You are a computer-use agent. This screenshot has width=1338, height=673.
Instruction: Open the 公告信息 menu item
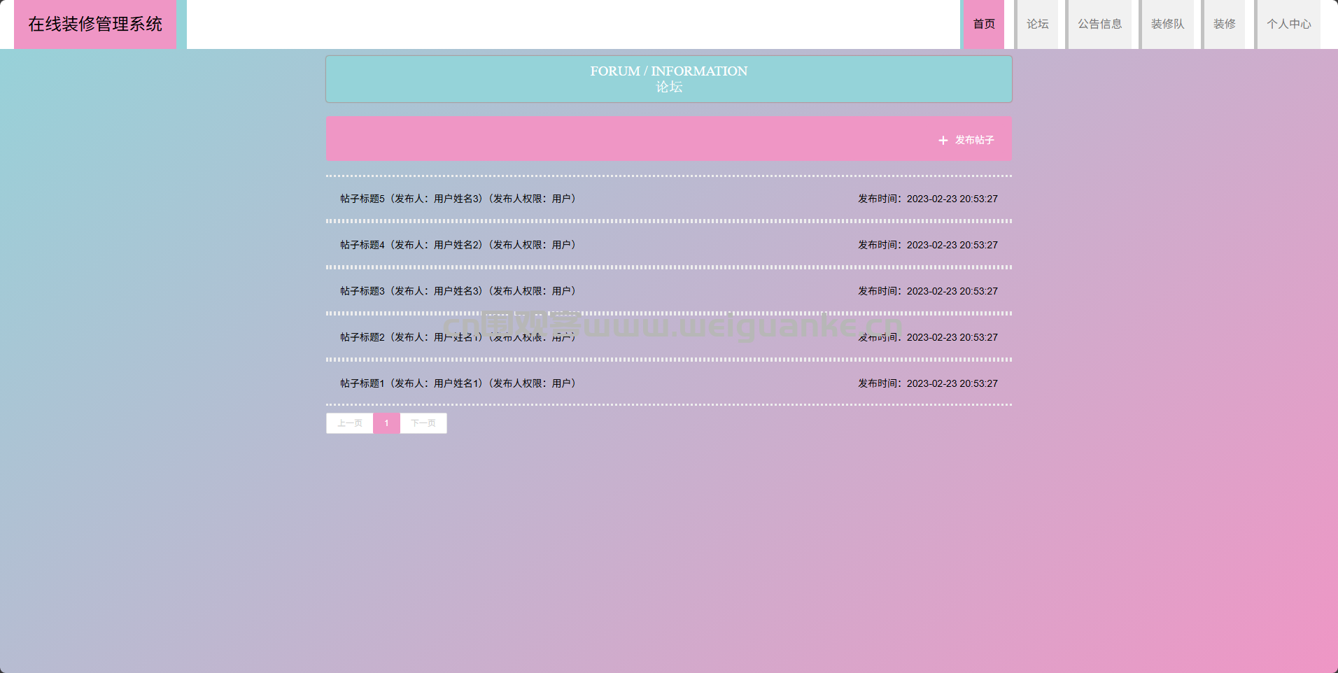point(1099,24)
